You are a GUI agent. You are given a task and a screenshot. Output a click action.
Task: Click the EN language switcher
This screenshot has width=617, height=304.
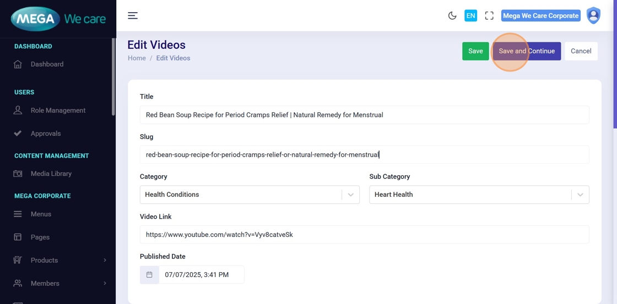click(x=470, y=16)
